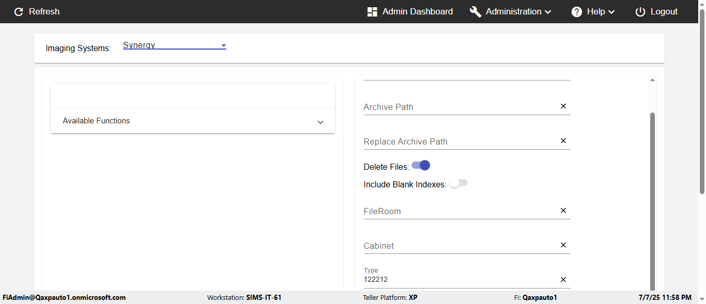This screenshot has height=304, width=706.
Task: Clear the Cabinet field
Action: [563, 245]
